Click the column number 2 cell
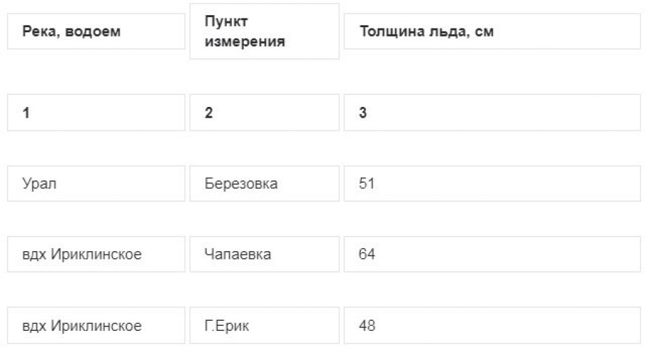Image resolution: width=647 pixels, height=348 pixels. 264,113
